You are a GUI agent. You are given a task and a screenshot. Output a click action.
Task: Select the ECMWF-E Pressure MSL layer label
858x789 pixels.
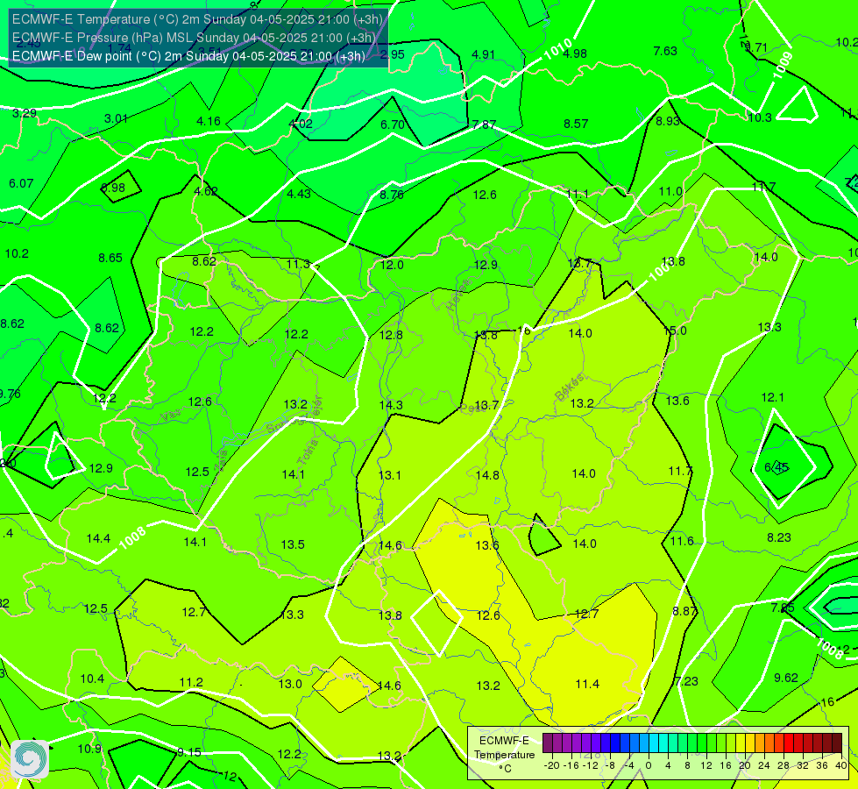[x=194, y=38]
